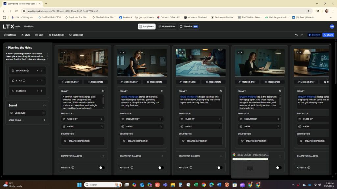Open the Wide Shot dropdown in shot 1

(83, 119)
